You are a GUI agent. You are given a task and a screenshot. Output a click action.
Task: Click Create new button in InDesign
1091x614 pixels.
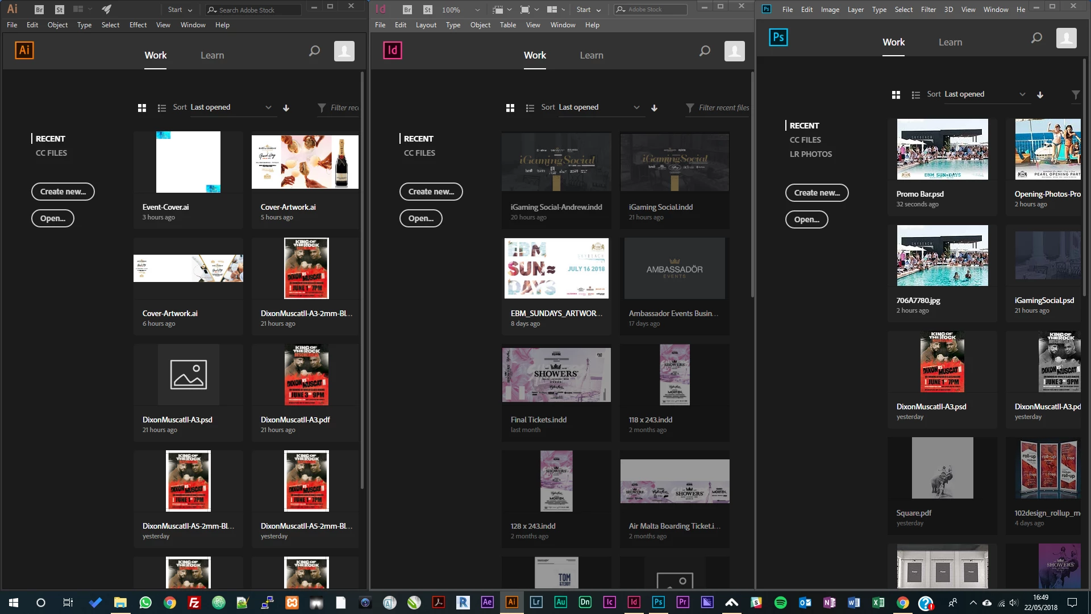[x=431, y=192]
